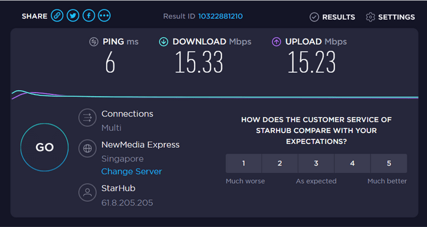
Task: Select rating 2 in the survey
Action: (x=280, y=163)
